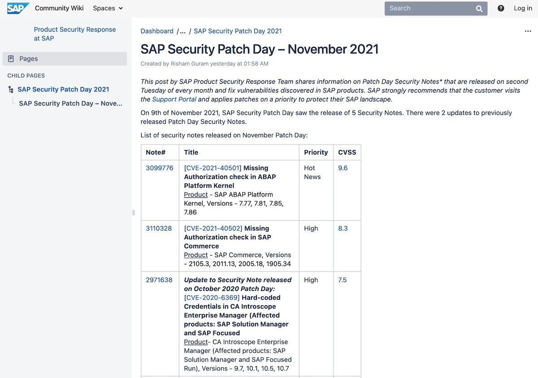Click List of security notes released text

224,135
